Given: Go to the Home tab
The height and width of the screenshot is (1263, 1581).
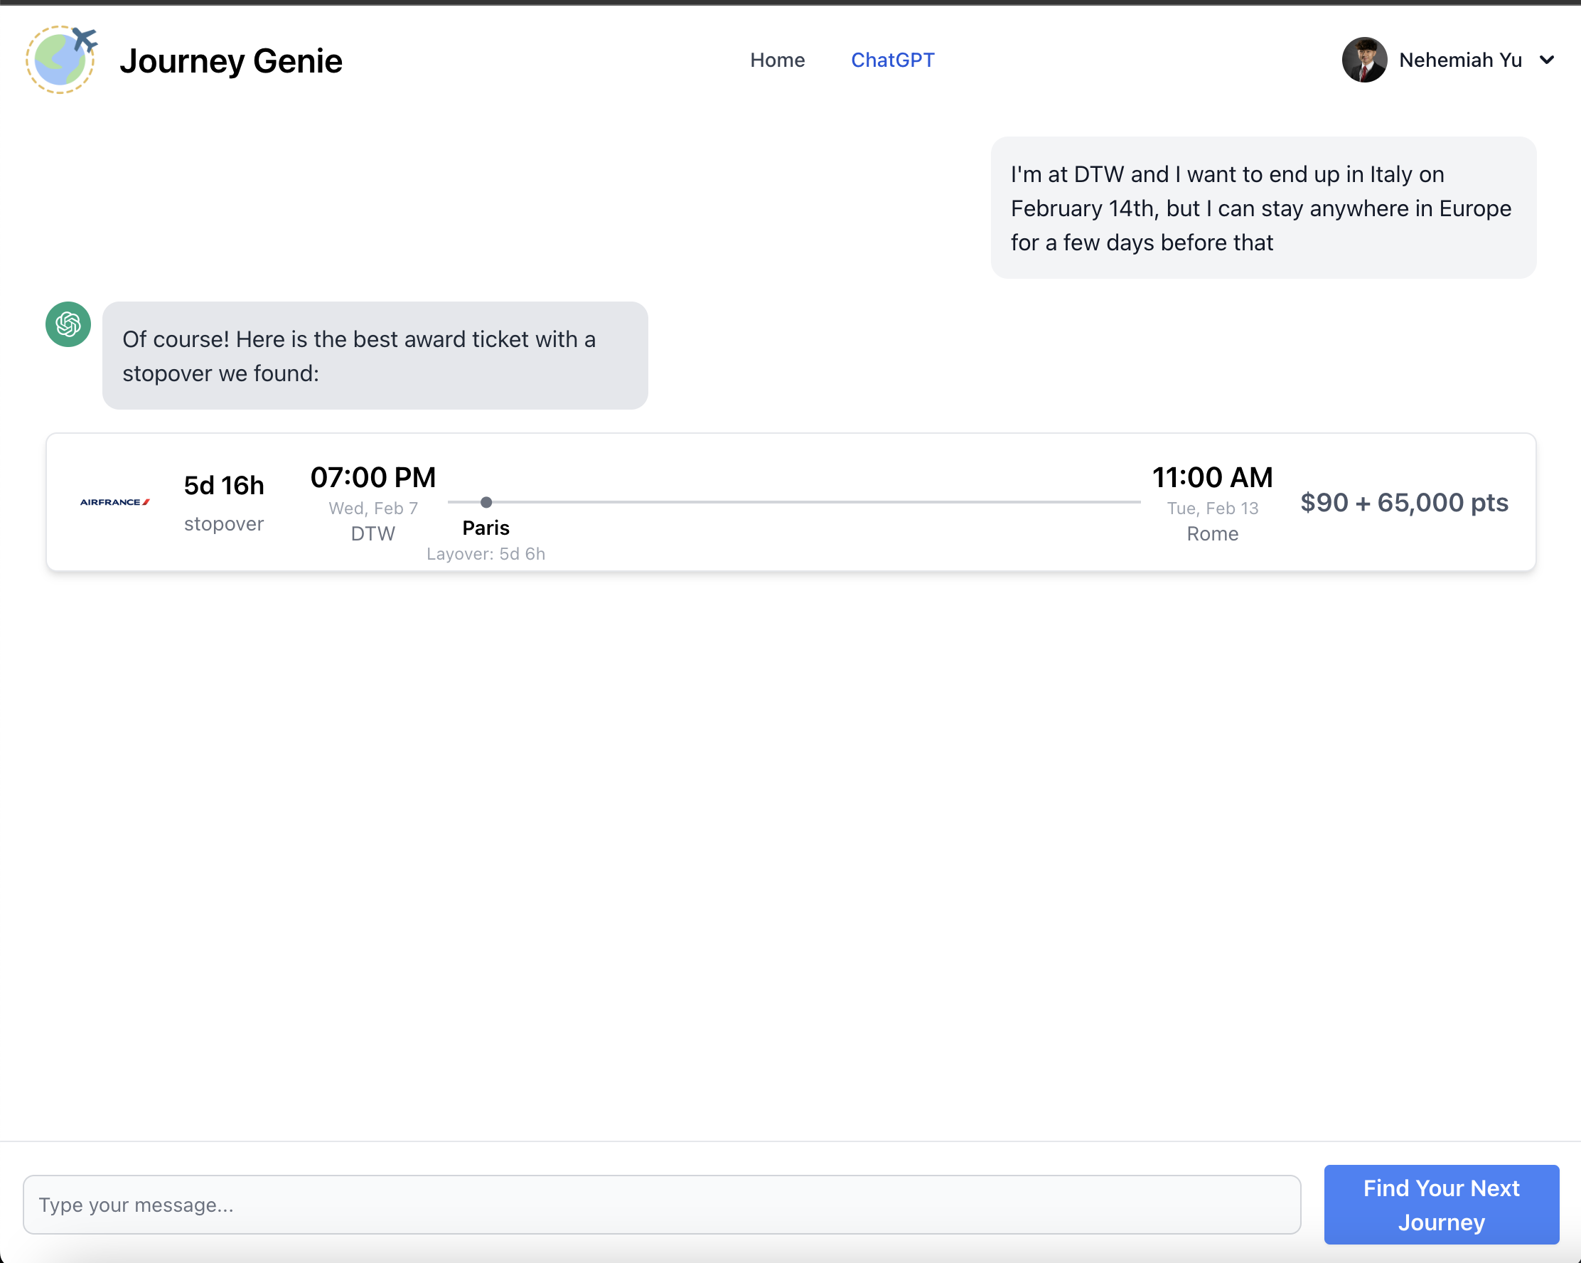Looking at the screenshot, I should [x=776, y=60].
